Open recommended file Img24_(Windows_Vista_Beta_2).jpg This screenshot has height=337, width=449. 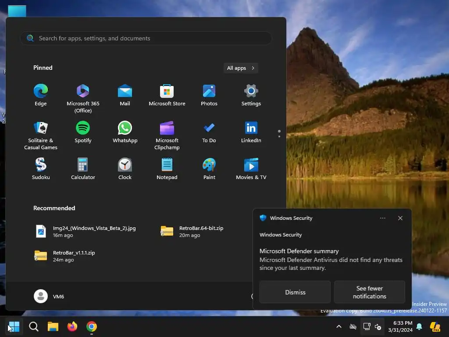[86, 232]
